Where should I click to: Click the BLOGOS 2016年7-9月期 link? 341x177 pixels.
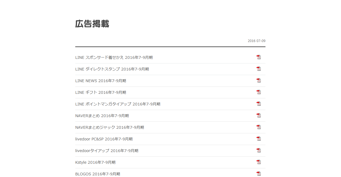coord(98,174)
